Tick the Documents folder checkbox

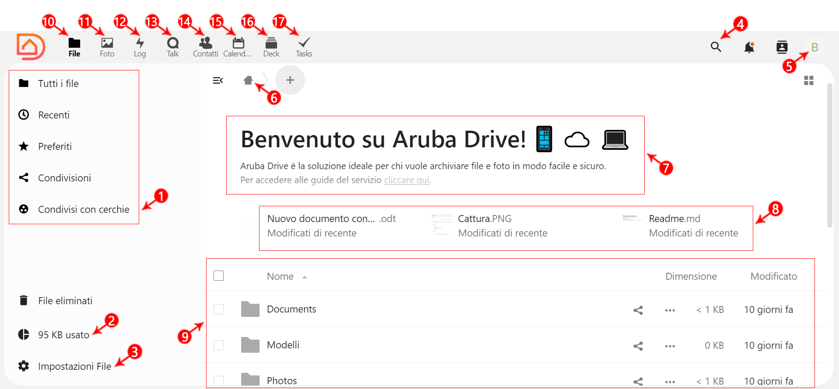coord(219,309)
